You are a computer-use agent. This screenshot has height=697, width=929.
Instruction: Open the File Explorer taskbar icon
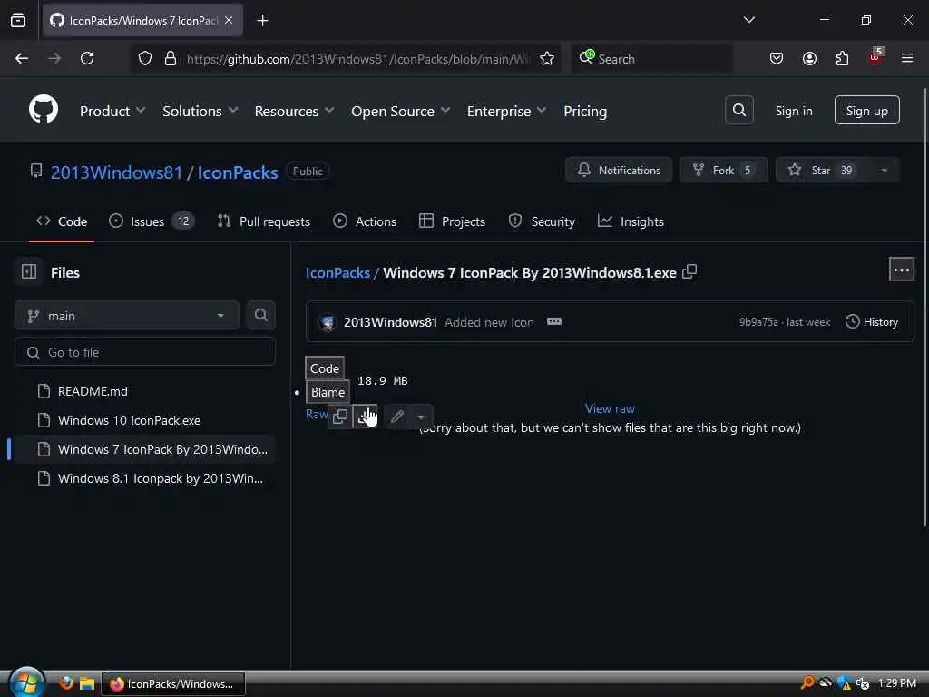87,683
